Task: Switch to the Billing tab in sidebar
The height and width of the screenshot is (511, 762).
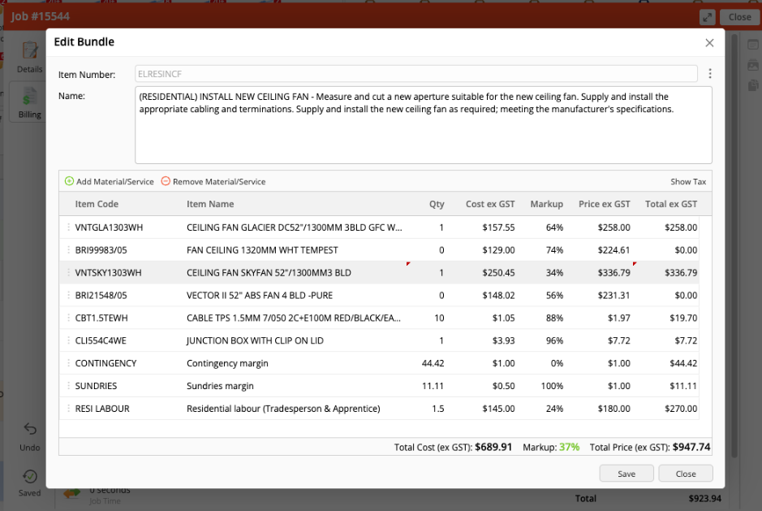Action: pyautogui.click(x=30, y=102)
